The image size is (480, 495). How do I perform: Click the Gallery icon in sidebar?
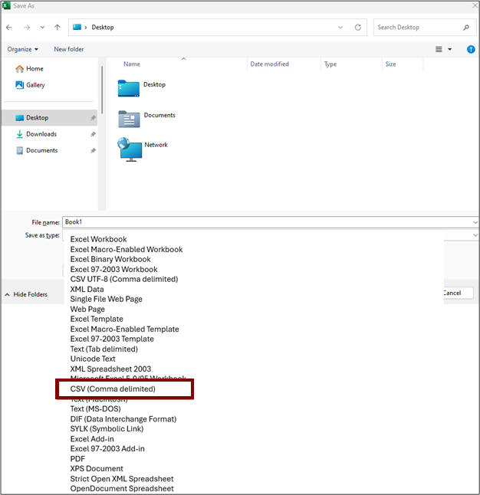click(x=19, y=85)
